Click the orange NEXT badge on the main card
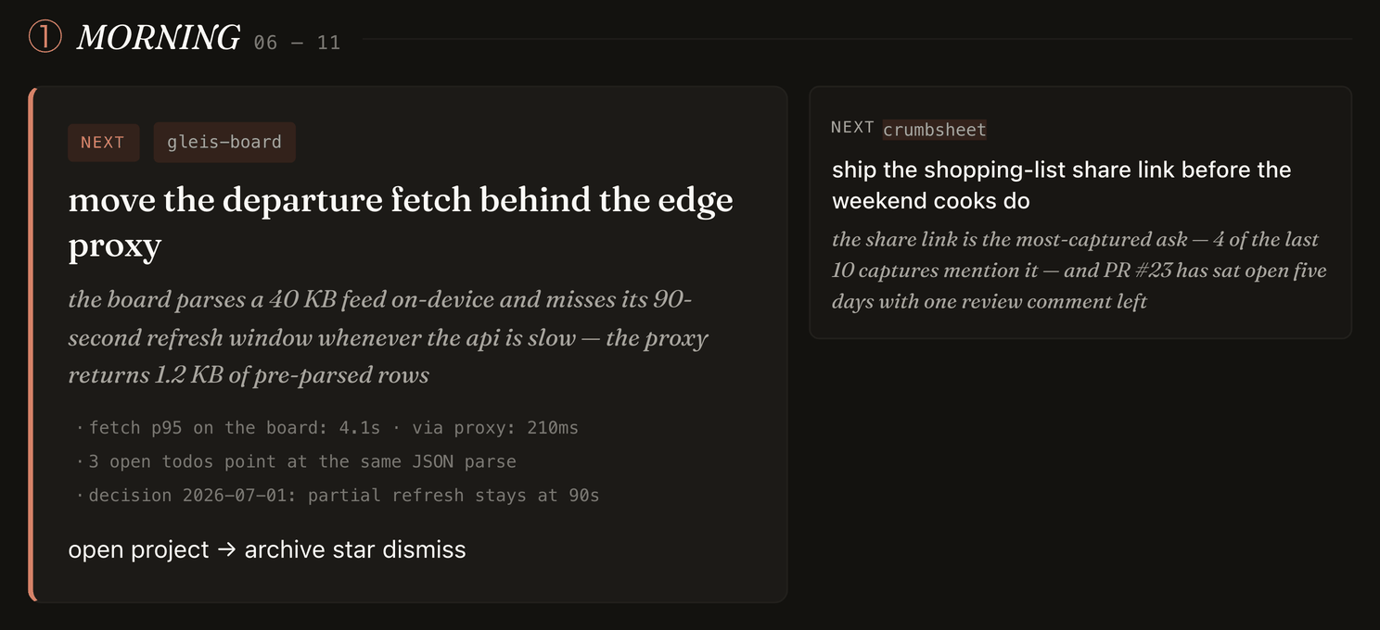This screenshot has height=630, width=1380. point(103,143)
